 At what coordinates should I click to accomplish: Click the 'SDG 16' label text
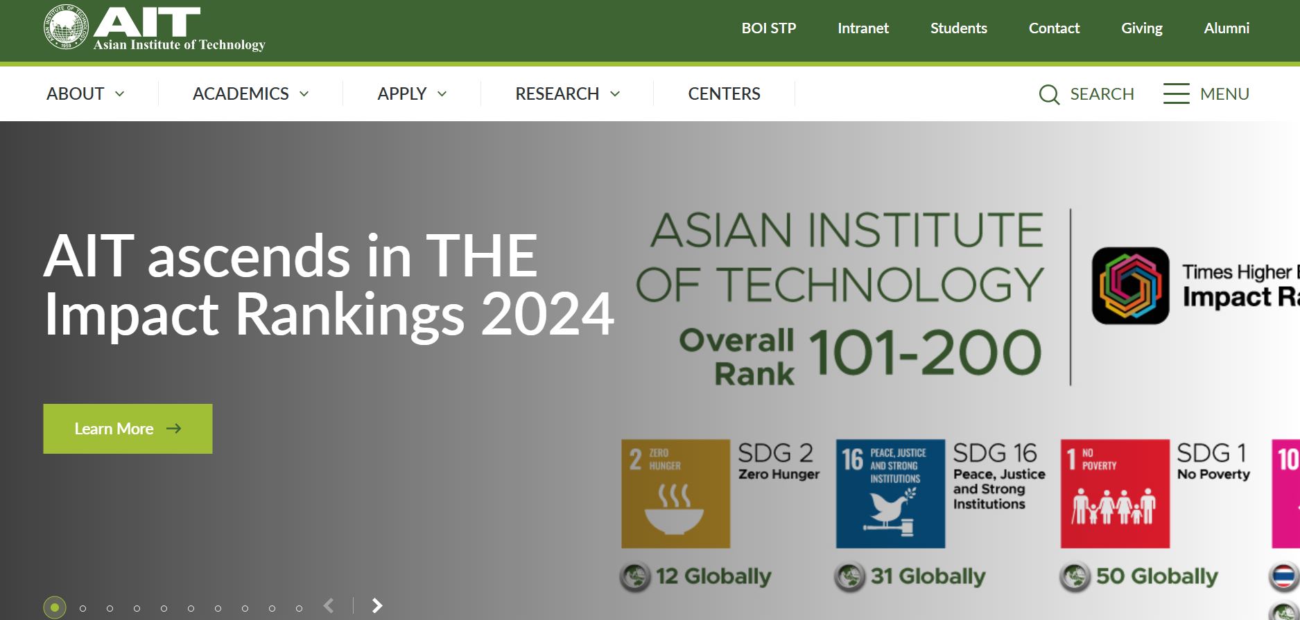click(995, 453)
